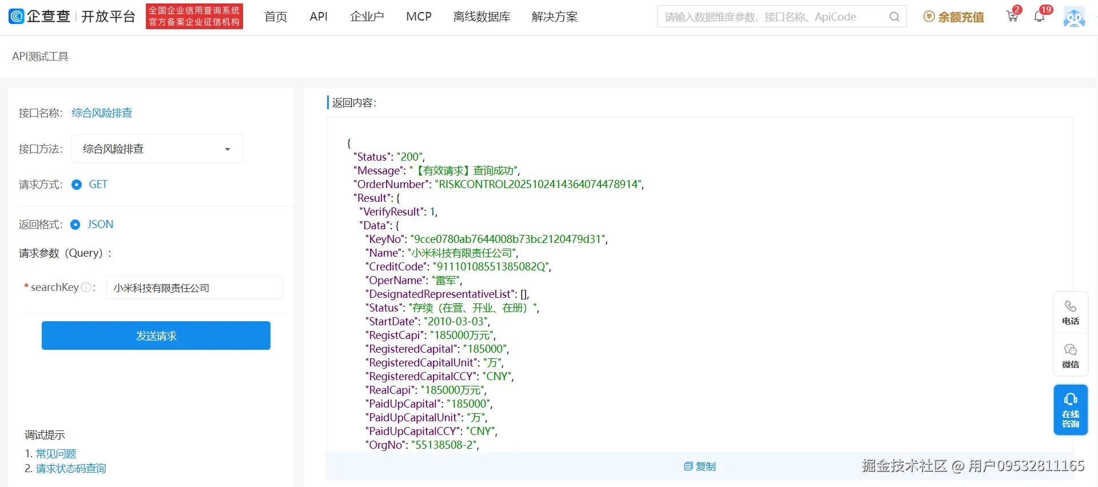The height and width of the screenshot is (487, 1098).
Task: Open the 常见问题 link
Action: pyautogui.click(x=56, y=454)
